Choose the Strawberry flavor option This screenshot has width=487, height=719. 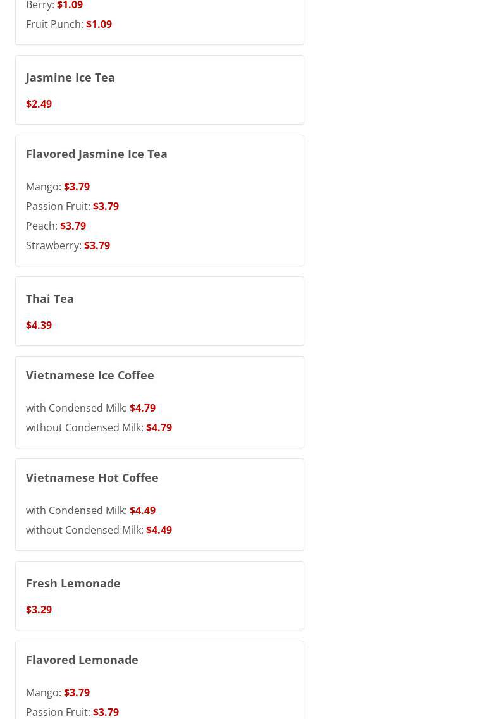(68, 245)
